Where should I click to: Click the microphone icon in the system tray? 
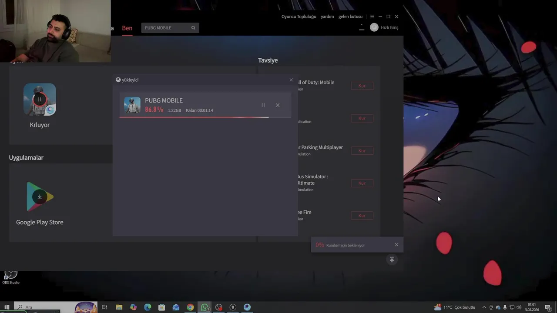tap(505, 307)
